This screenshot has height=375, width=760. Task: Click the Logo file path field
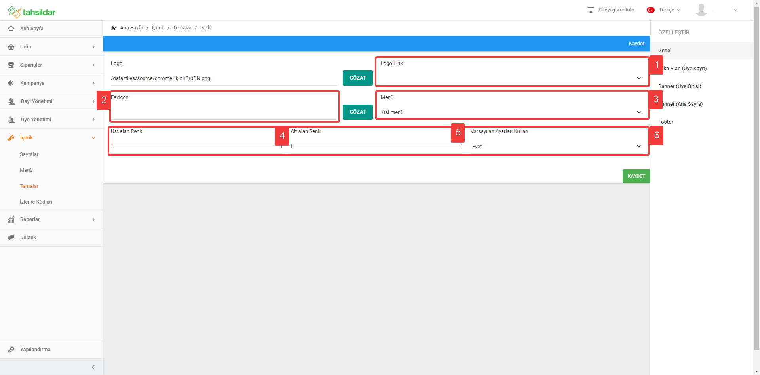(x=224, y=78)
